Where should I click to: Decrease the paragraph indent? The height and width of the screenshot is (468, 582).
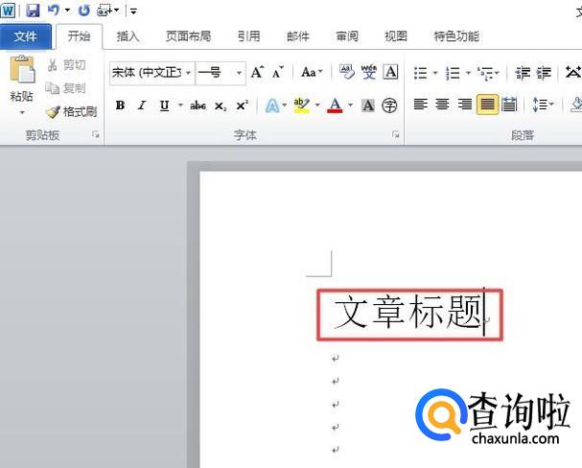523,73
